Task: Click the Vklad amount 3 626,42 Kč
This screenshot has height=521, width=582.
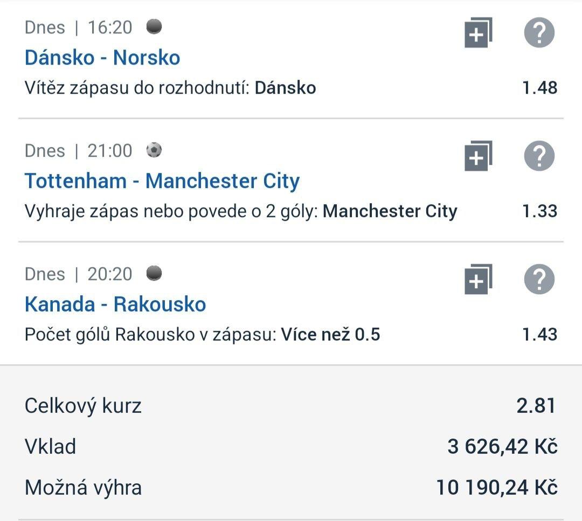Action: [503, 447]
